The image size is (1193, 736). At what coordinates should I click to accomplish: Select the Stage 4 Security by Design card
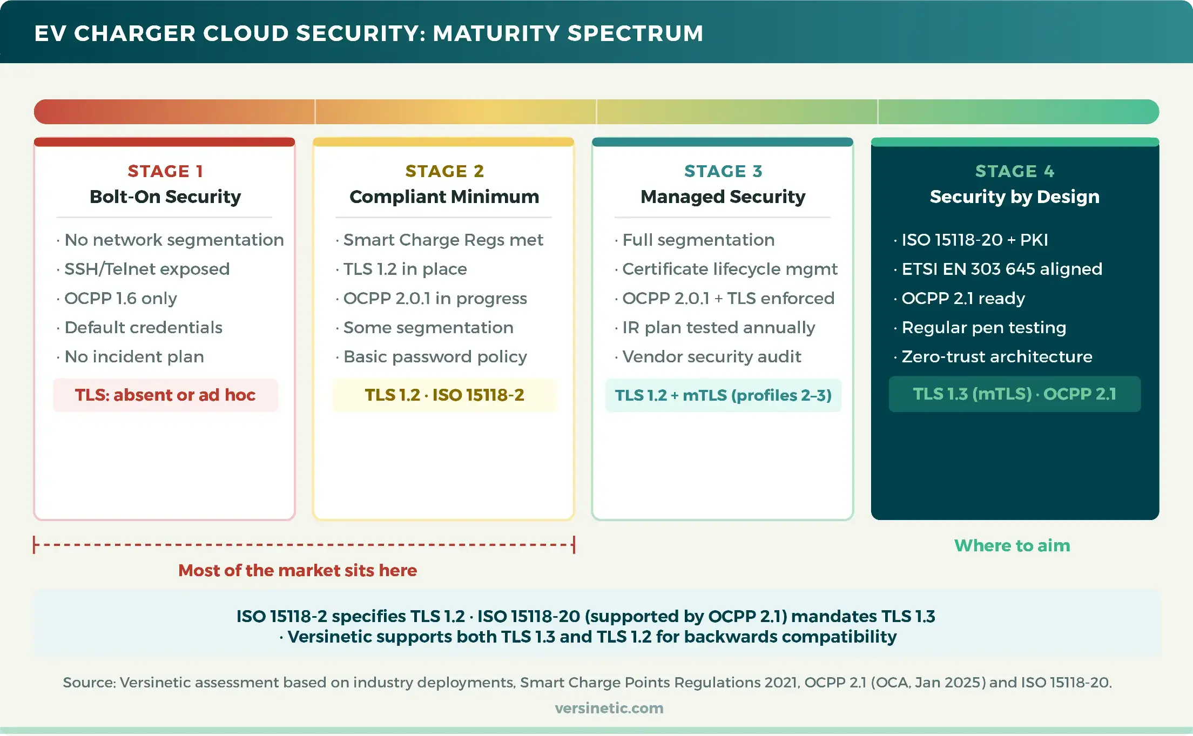[x=1014, y=324]
